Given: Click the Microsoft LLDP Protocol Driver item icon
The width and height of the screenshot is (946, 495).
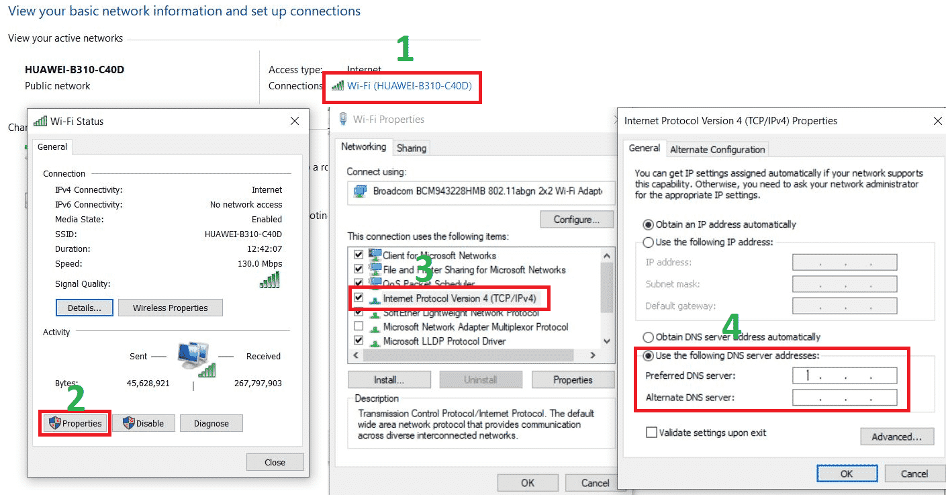Looking at the screenshot, I should [x=375, y=341].
